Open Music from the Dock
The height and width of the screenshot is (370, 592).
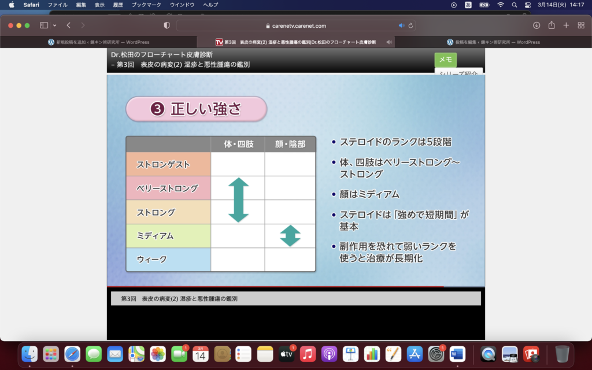(x=308, y=355)
